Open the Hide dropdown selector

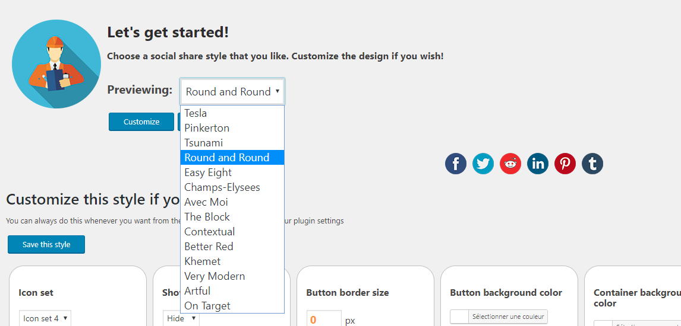pos(181,318)
